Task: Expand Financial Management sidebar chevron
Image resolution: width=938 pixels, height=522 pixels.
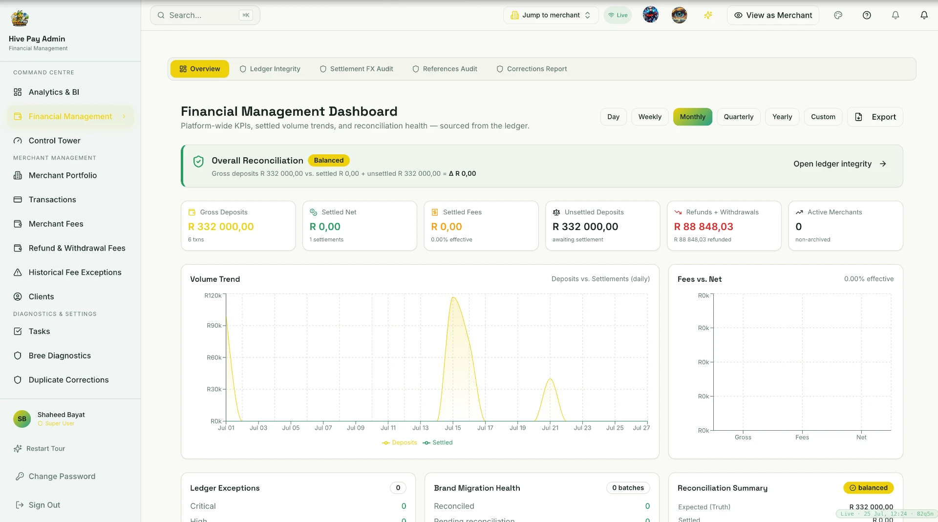Action: point(124,116)
